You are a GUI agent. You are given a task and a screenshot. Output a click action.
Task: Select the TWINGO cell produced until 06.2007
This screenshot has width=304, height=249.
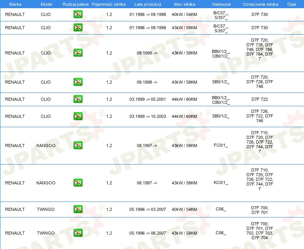click(46, 233)
